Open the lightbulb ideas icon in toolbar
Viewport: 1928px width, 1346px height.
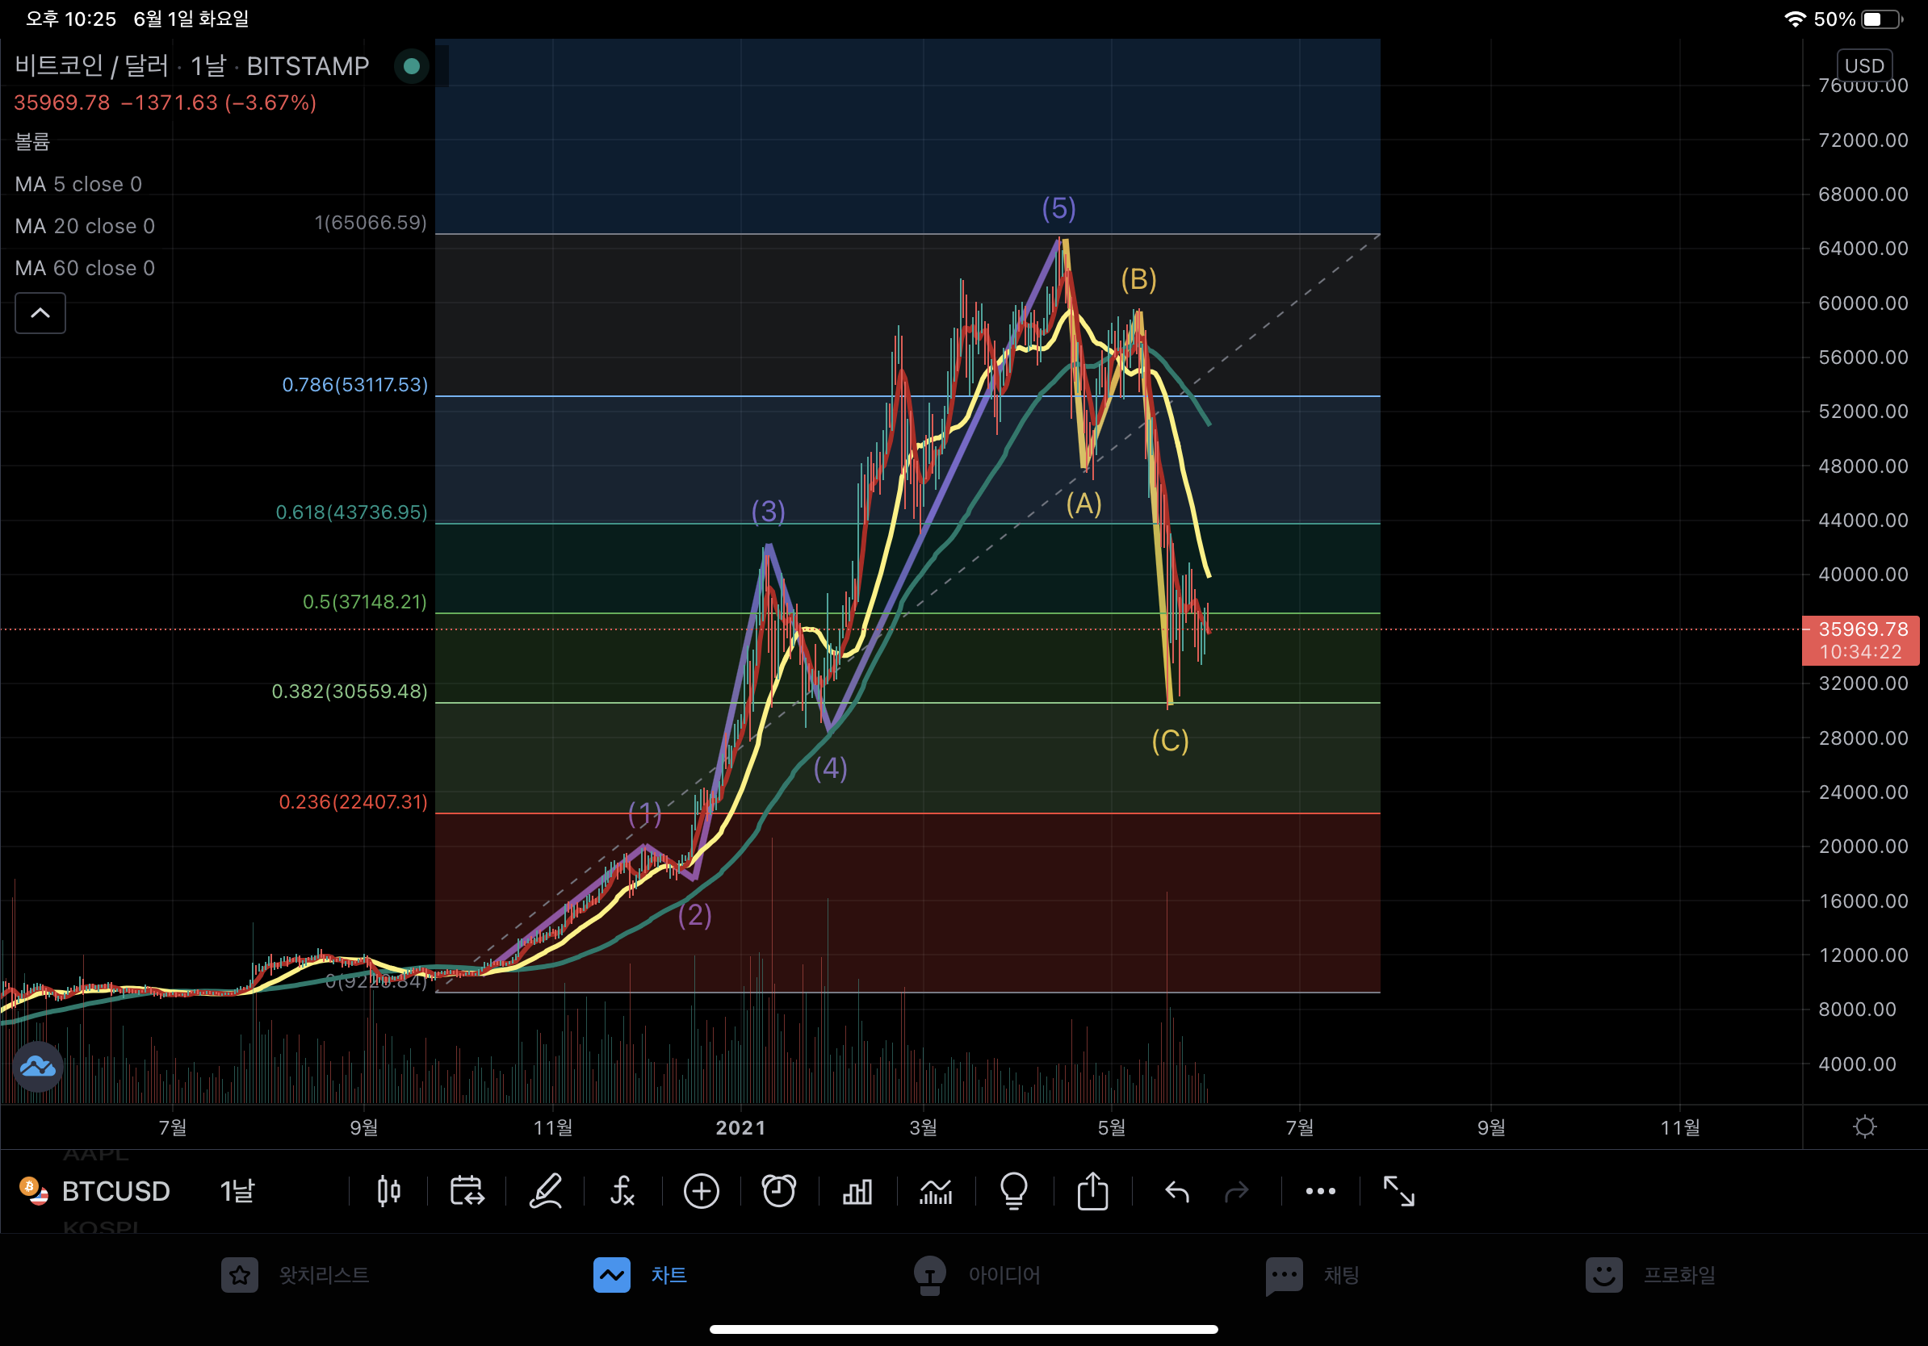click(x=1013, y=1191)
